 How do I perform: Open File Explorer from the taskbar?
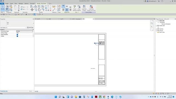[x=76, y=97]
